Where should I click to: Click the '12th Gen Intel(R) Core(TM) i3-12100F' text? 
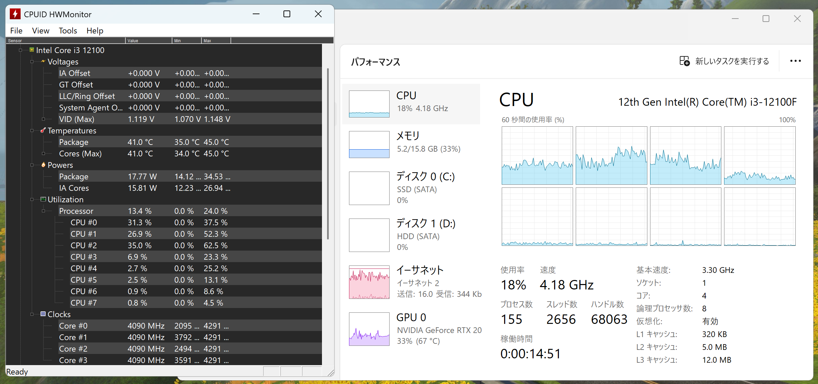(707, 102)
